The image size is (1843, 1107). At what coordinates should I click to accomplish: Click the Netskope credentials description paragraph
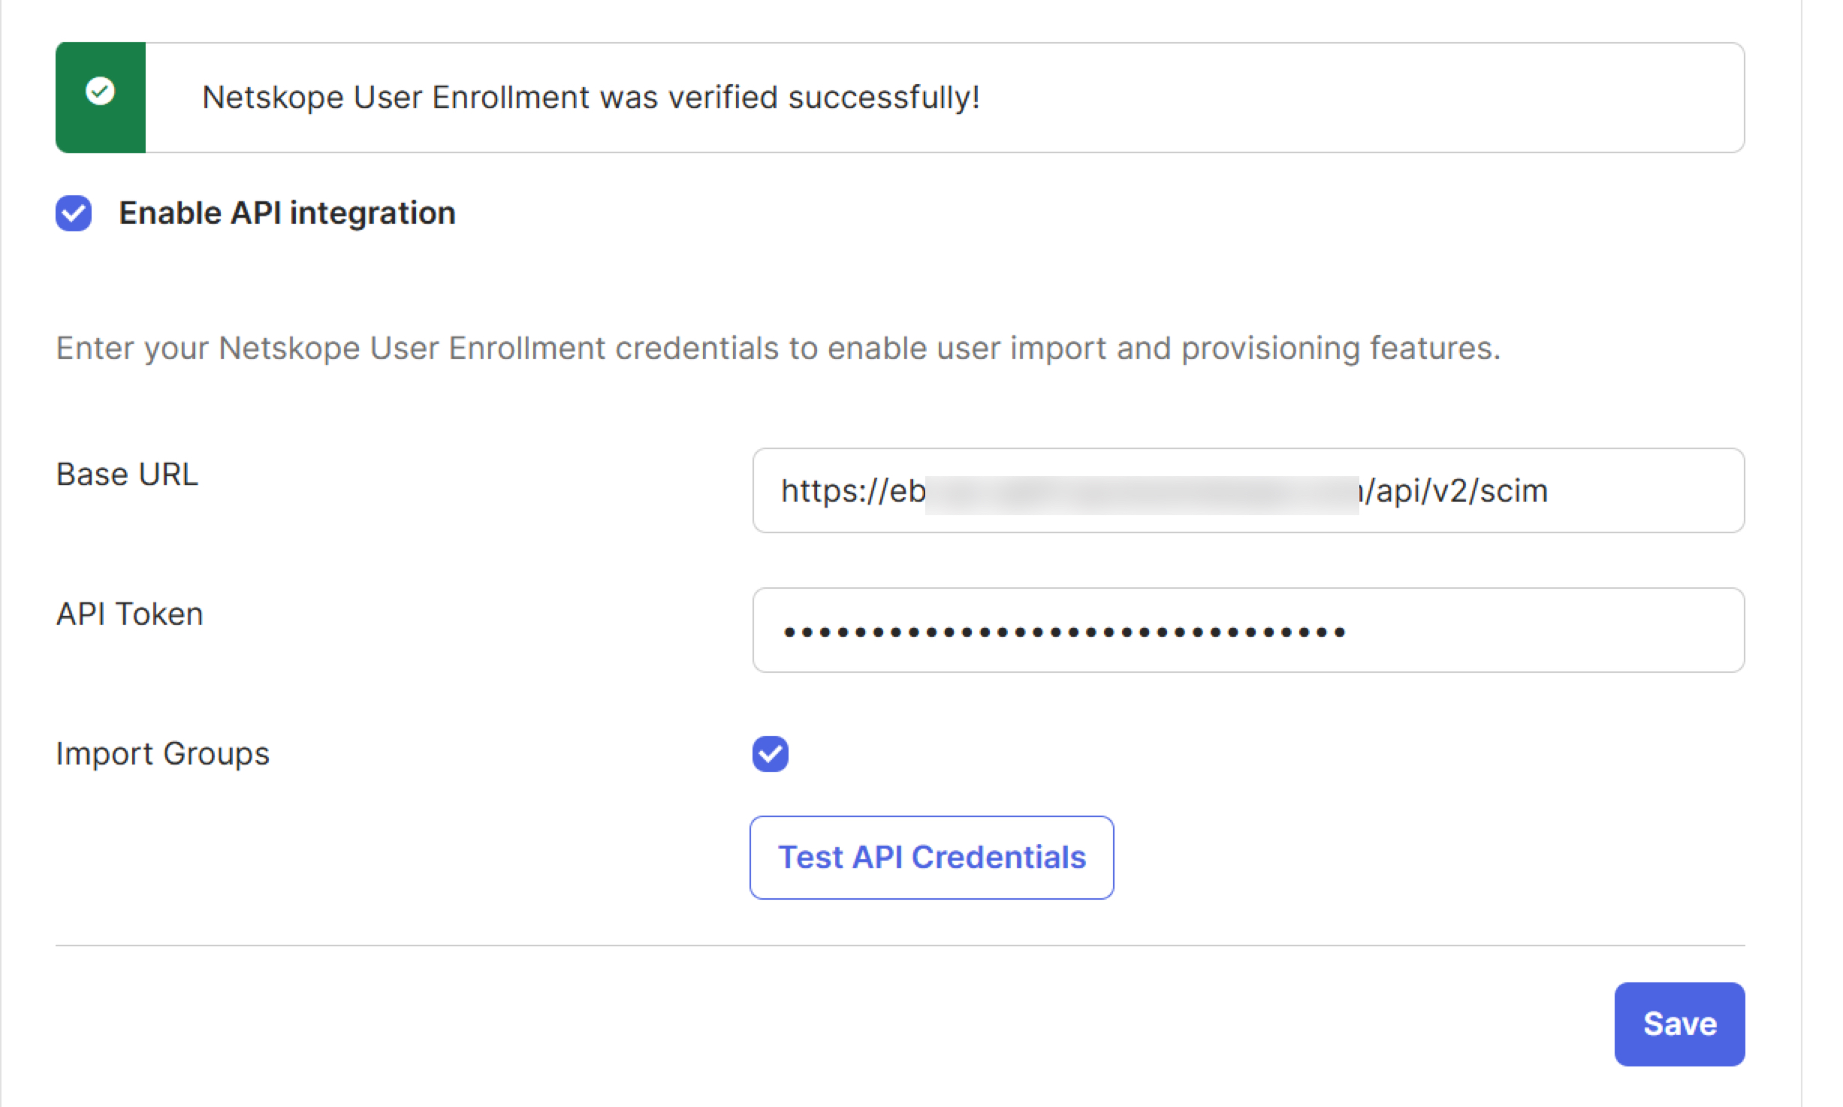point(778,348)
